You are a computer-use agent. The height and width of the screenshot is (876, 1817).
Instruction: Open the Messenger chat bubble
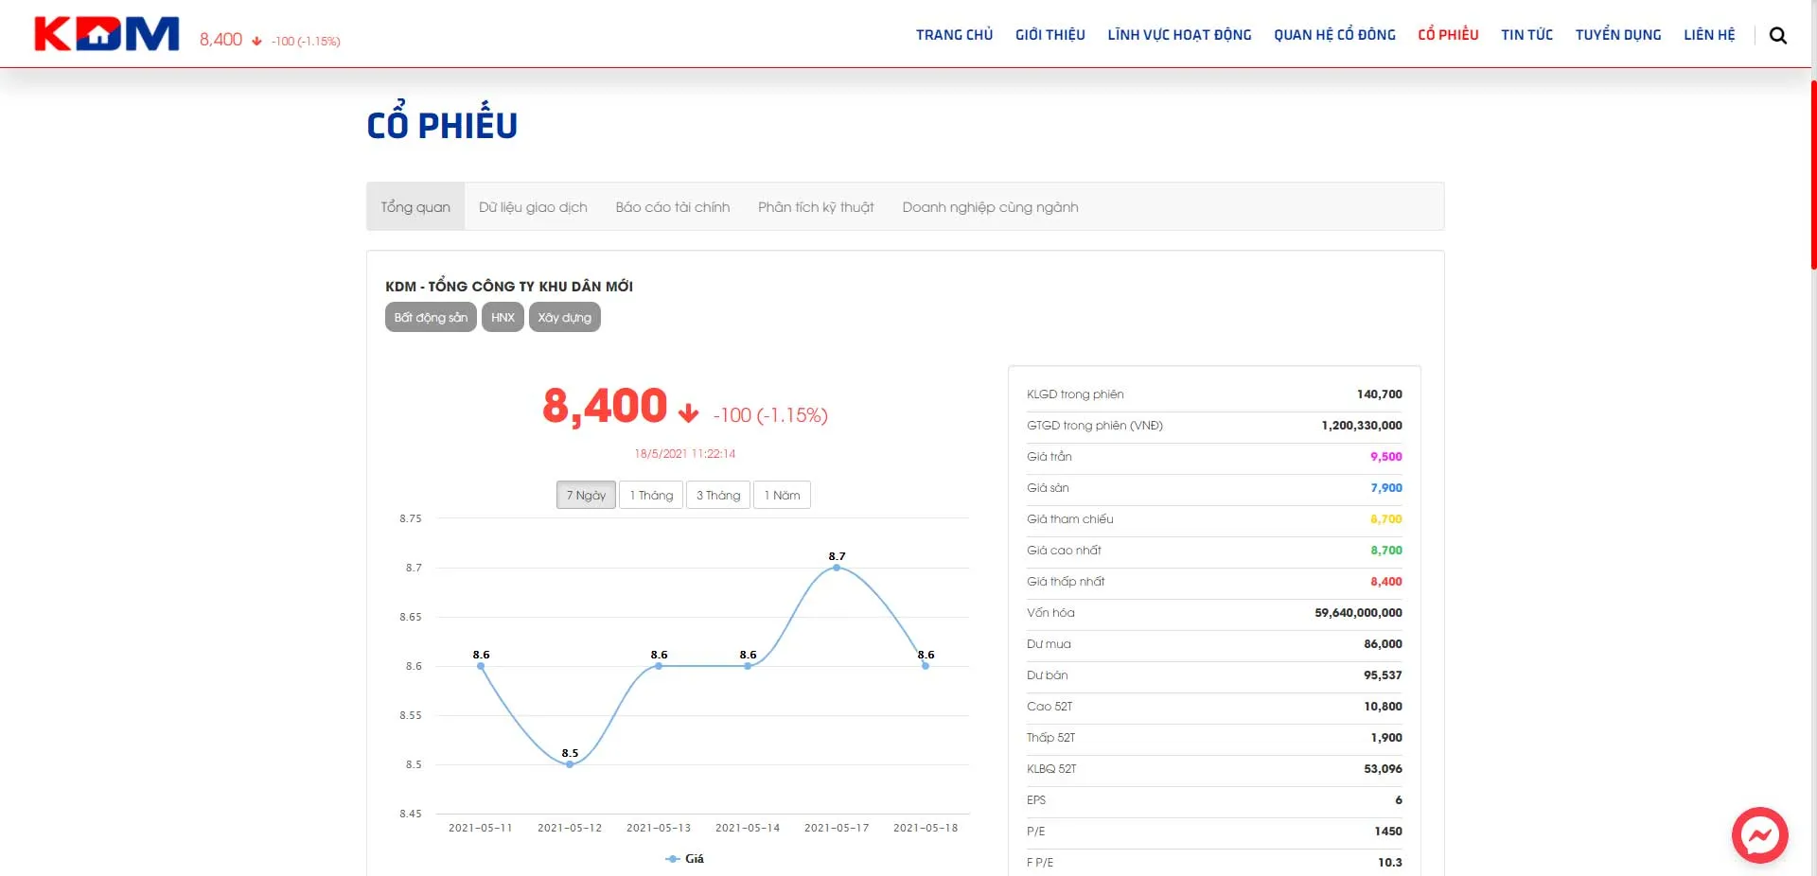[1759, 835]
